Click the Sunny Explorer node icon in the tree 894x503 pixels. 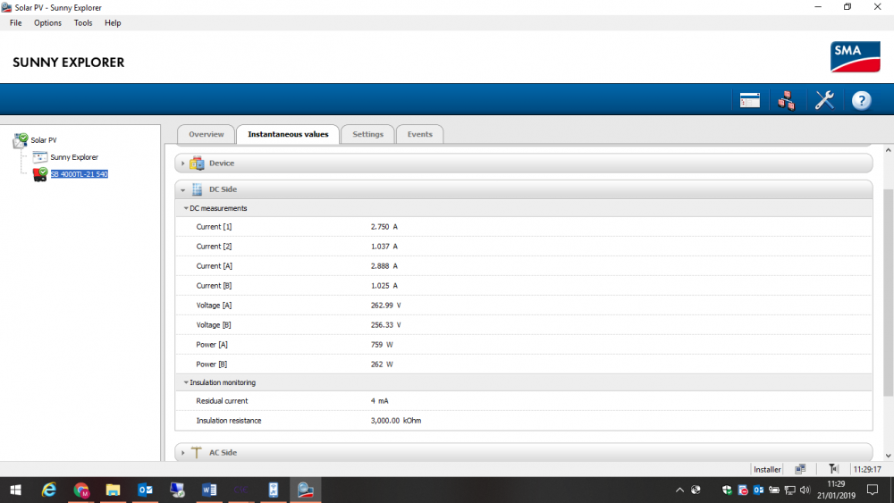coord(40,156)
